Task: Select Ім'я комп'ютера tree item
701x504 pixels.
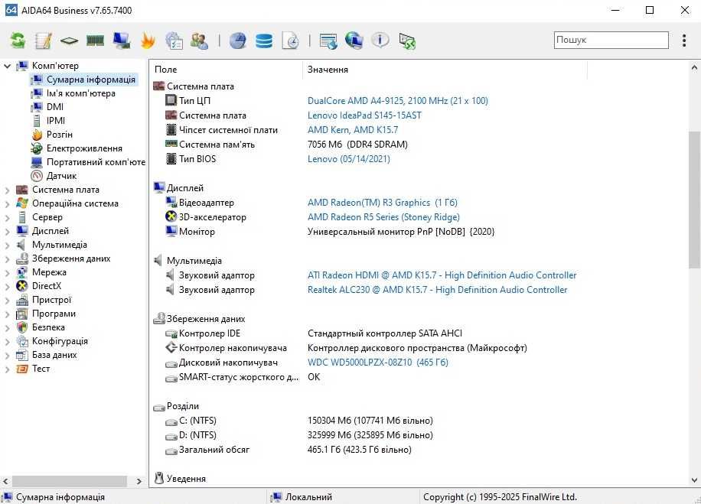Action: 81,93
